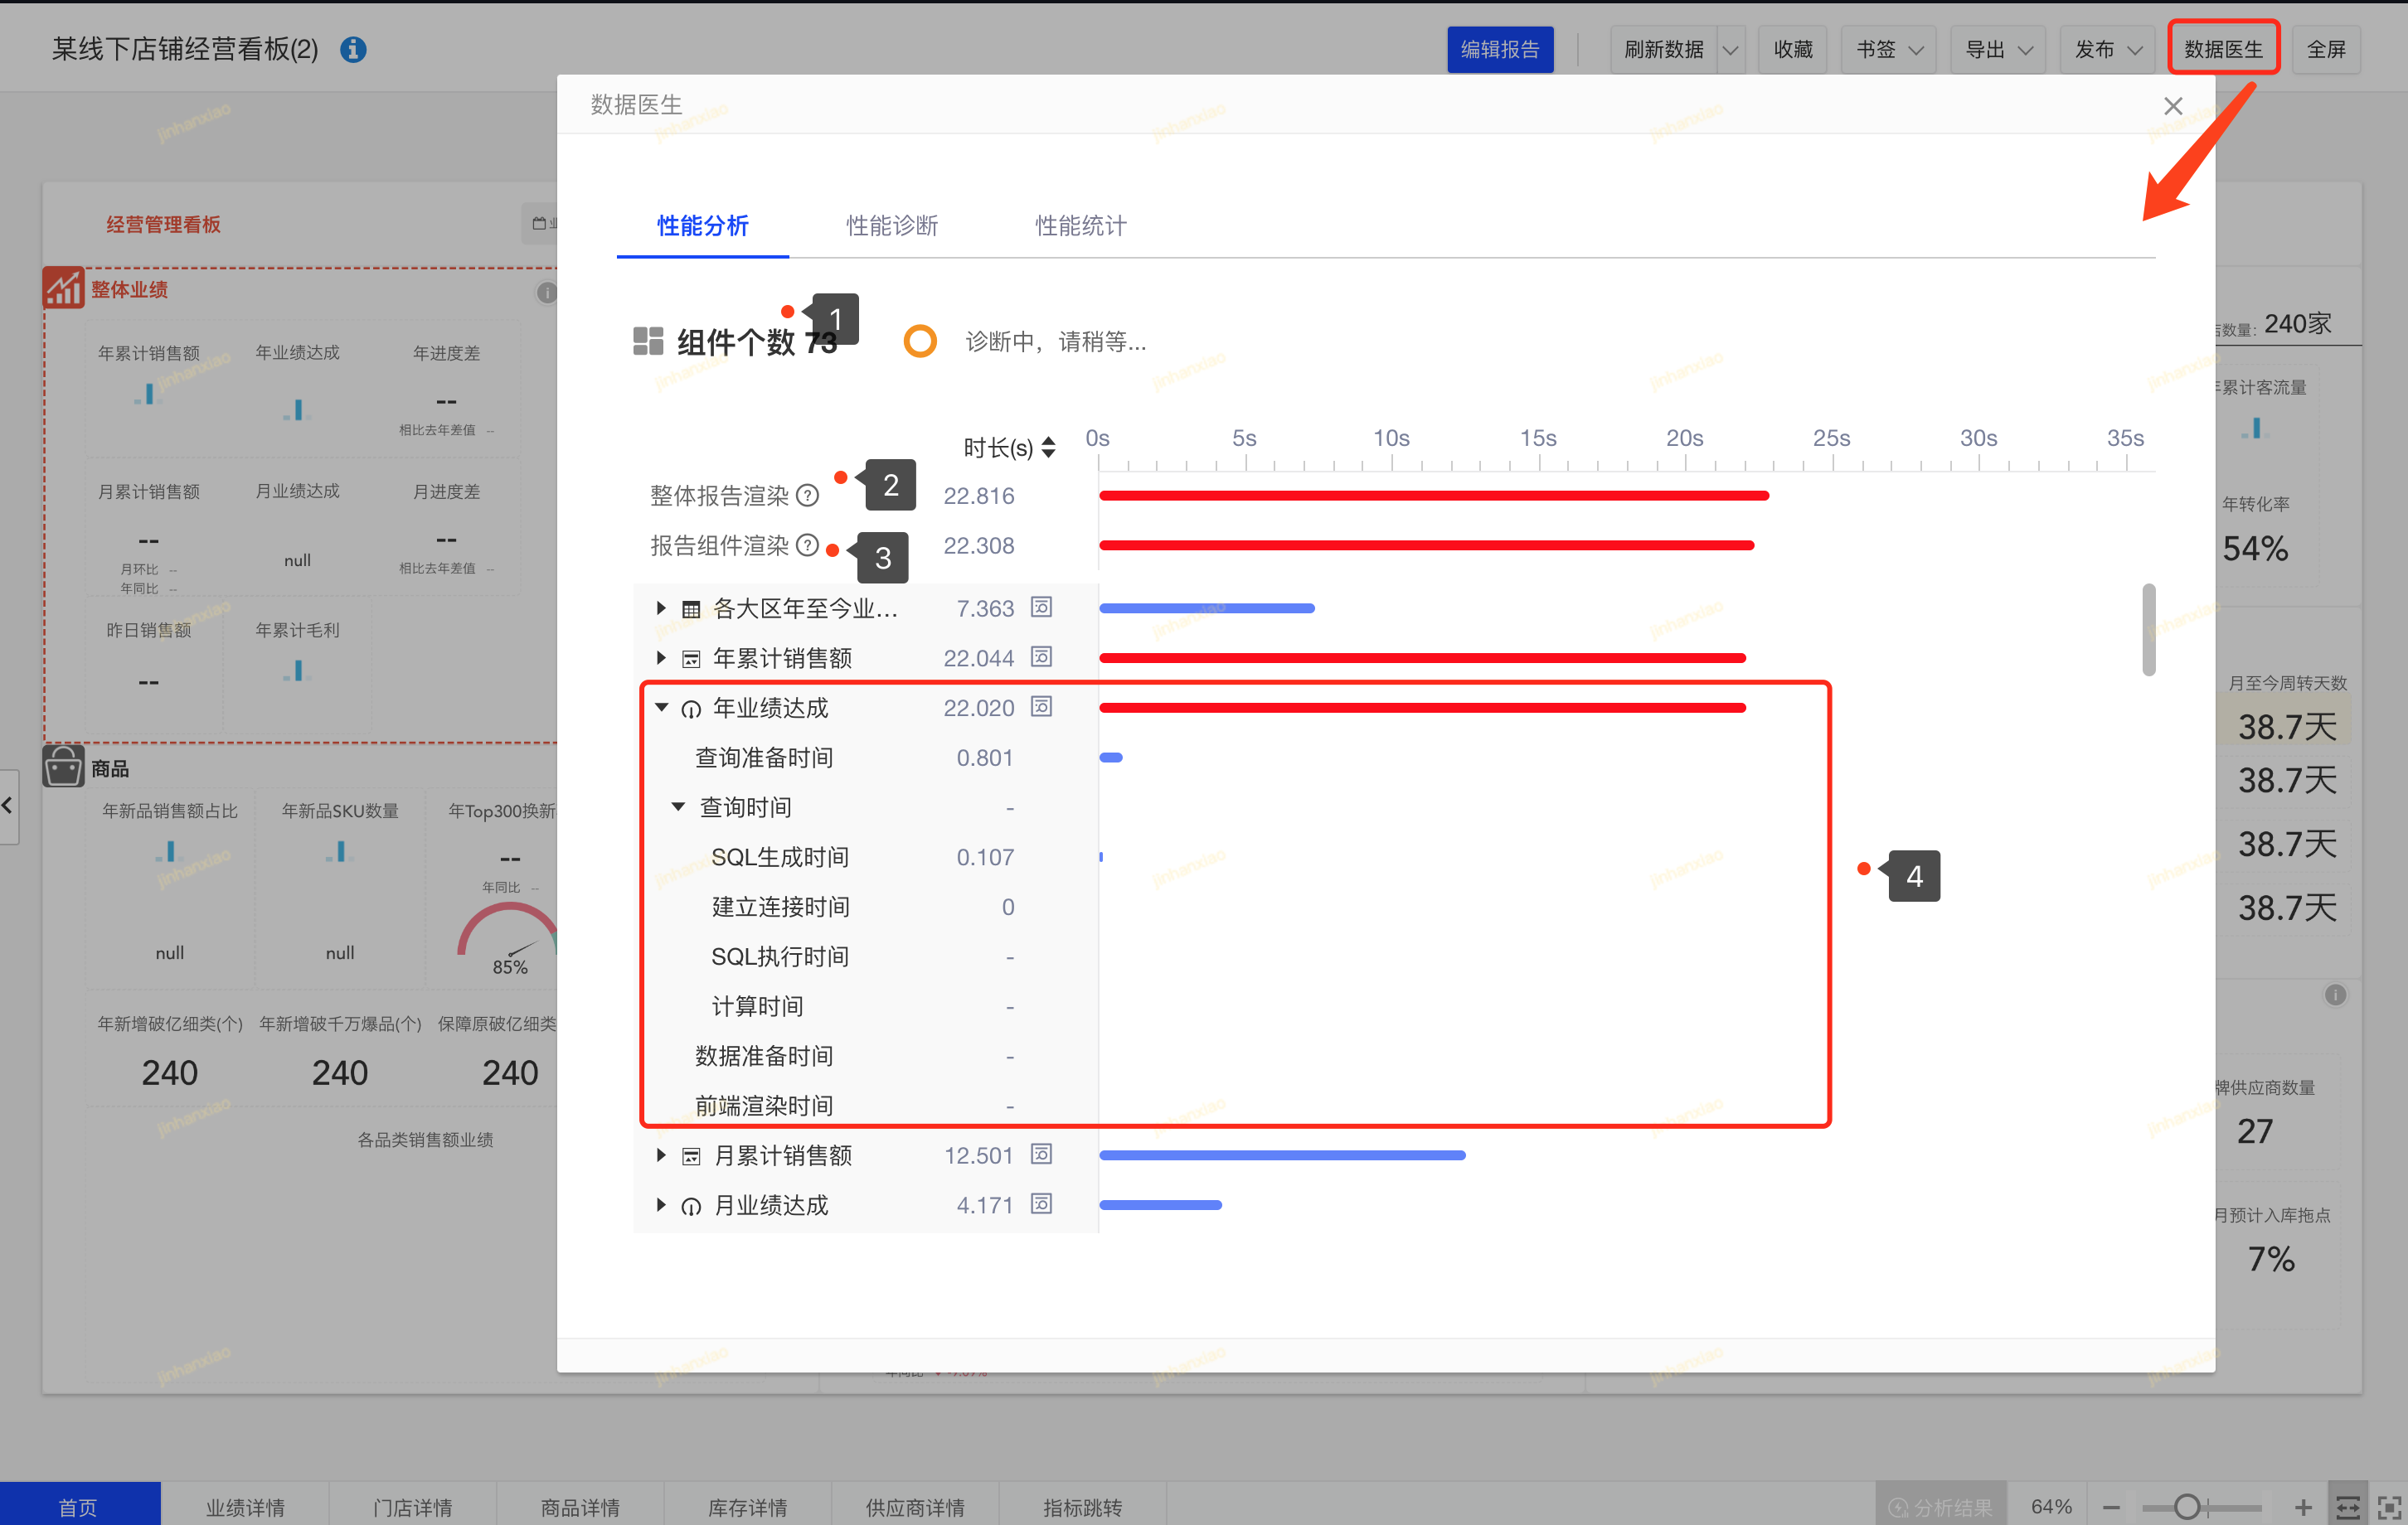
Task: Open dropdown arrow beside 刷新数据
Action: click(1730, 49)
